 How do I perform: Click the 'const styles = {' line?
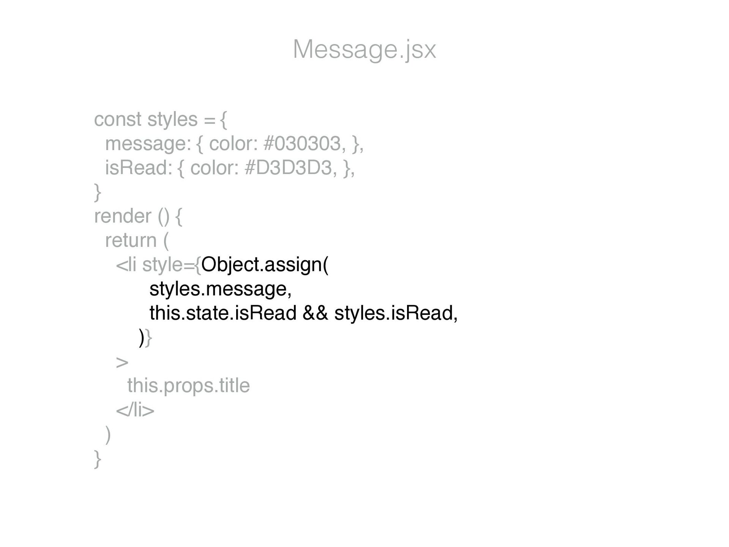click(161, 119)
